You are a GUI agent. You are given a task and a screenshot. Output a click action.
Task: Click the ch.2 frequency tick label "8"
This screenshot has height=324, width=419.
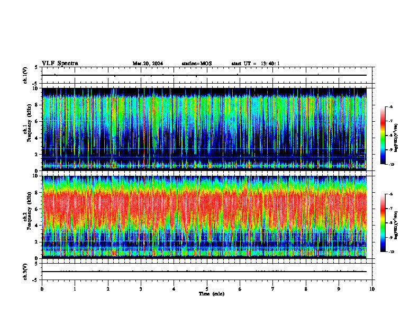click(37, 193)
